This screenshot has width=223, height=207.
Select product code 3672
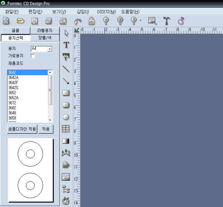[x=28, y=103]
